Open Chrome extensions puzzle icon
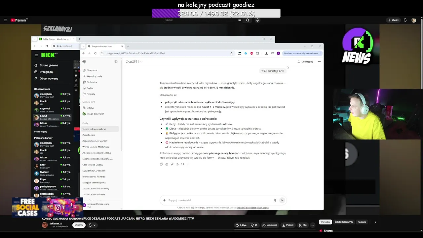The height and width of the screenshot is (238, 423). pyautogui.click(x=258, y=53)
